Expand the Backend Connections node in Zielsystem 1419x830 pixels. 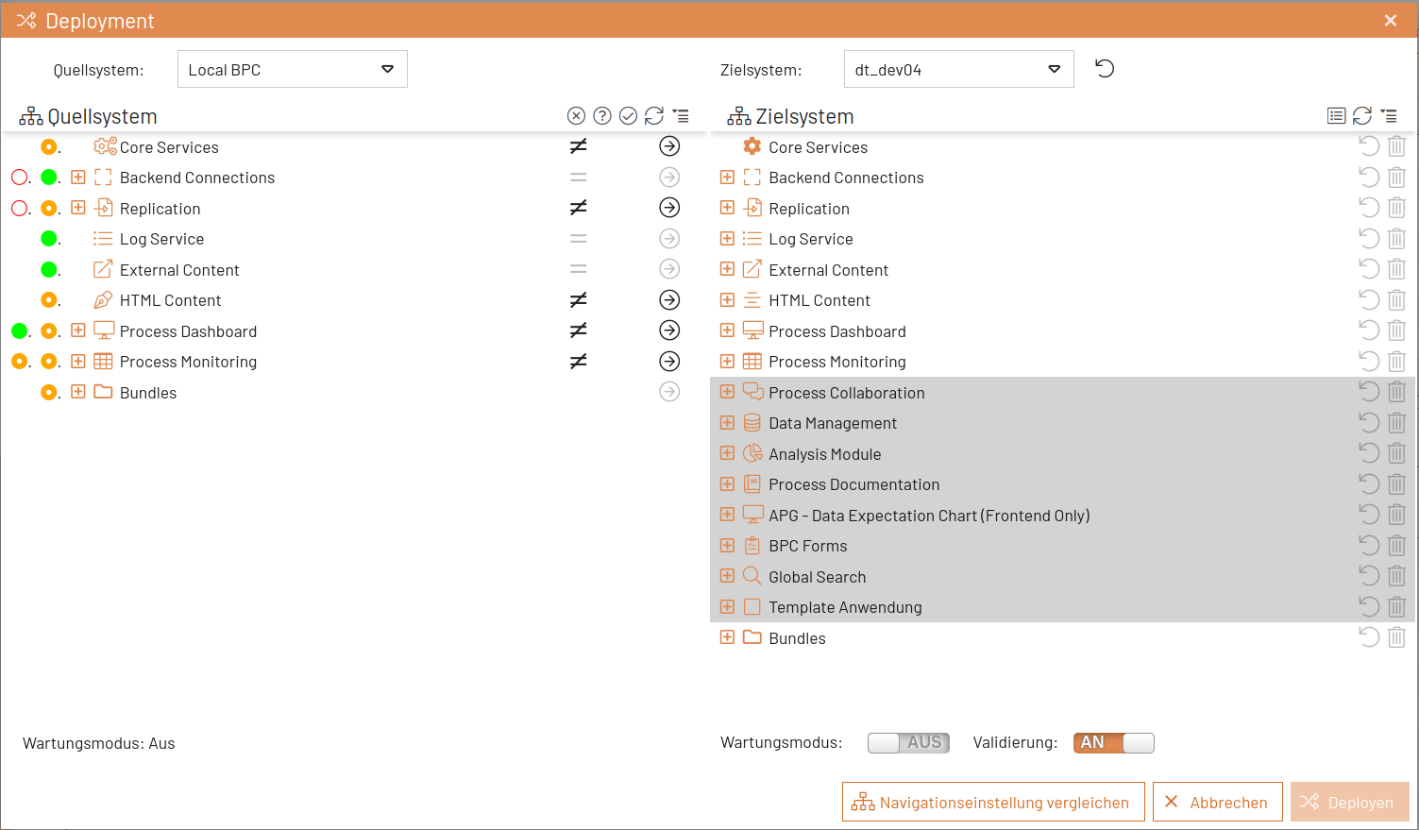tap(727, 177)
